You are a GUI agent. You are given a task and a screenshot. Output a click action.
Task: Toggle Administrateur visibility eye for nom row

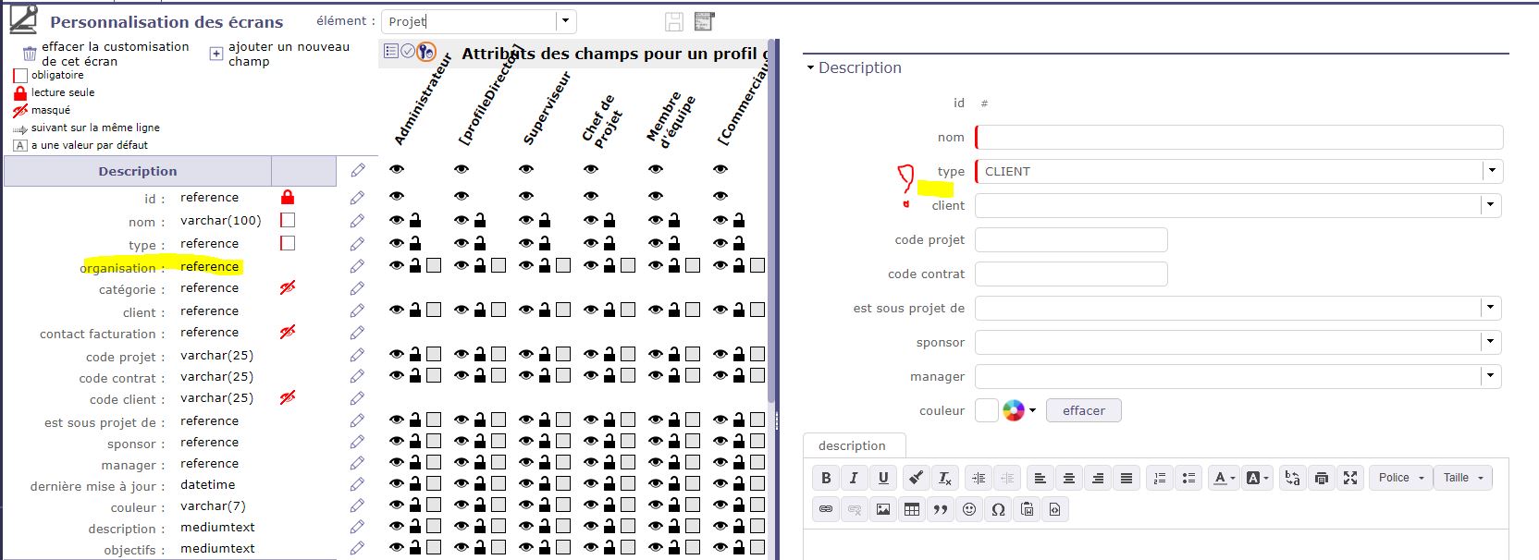[397, 220]
